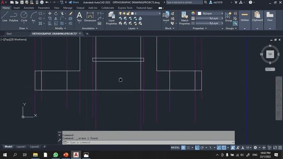Click the linetype ByLayer selector

point(209,23)
